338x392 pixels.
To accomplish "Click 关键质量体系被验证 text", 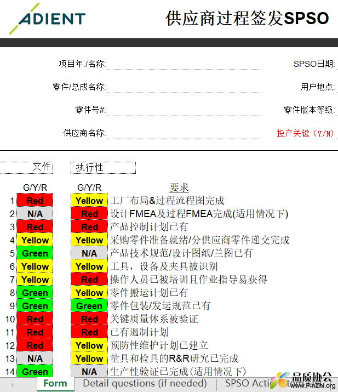I will coord(154,319).
